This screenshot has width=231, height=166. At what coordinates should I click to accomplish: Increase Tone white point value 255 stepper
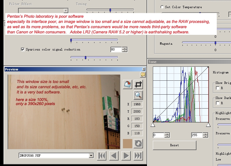205,134
